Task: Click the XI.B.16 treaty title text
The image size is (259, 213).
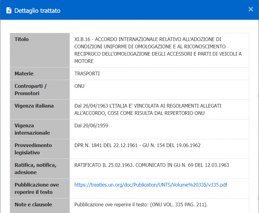Action: (x=158, y=50)
